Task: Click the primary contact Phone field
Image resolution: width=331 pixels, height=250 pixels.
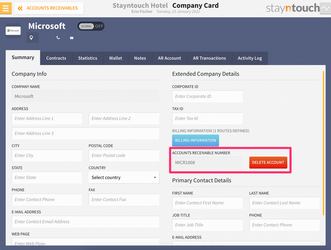Action: (x=284, y=225)
